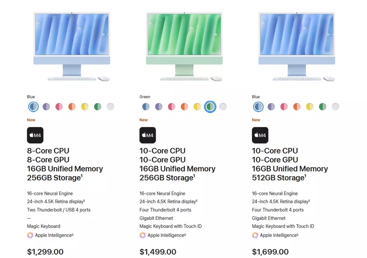Open the blue iMac image above the 8-Core CPU model

click(72, 46)
